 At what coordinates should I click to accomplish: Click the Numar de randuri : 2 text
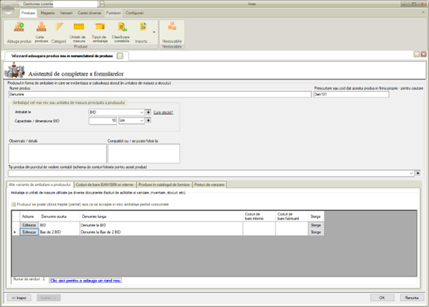pos(29,279)
